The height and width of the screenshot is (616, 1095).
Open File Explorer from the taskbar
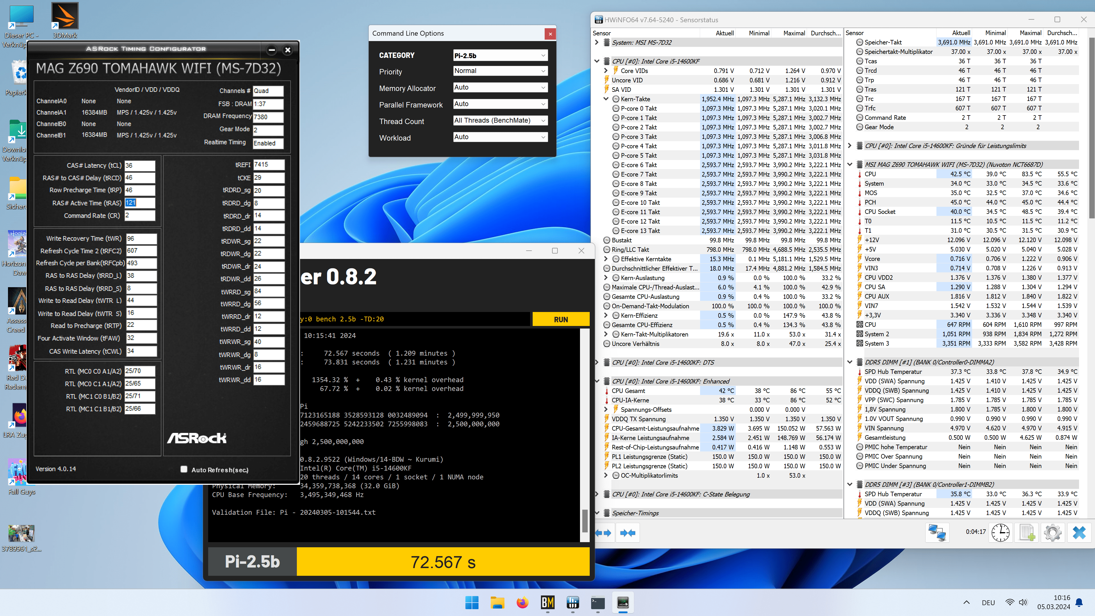tap(497, 602)
